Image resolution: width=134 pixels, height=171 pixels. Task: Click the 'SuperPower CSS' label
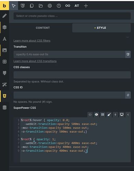click(25, 108)
